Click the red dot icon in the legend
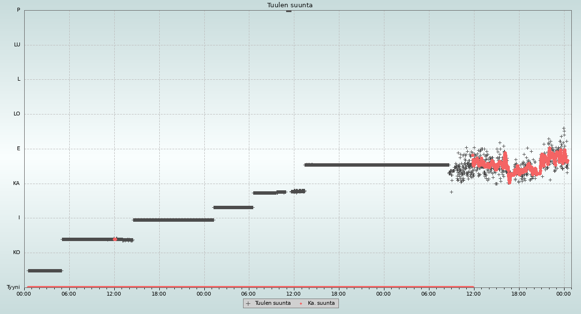 [x=301, y=303]
